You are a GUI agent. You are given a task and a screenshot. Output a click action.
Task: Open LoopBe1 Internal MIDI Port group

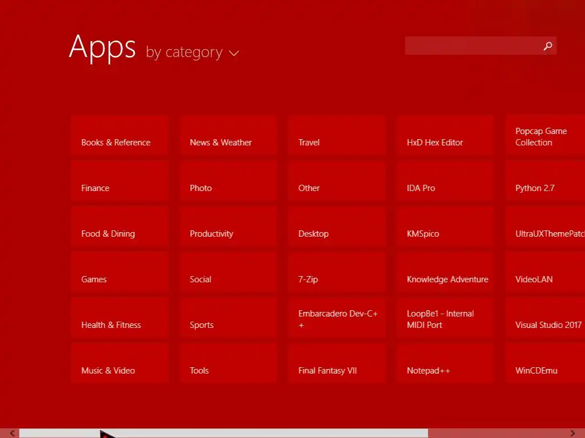coord(445,318)
